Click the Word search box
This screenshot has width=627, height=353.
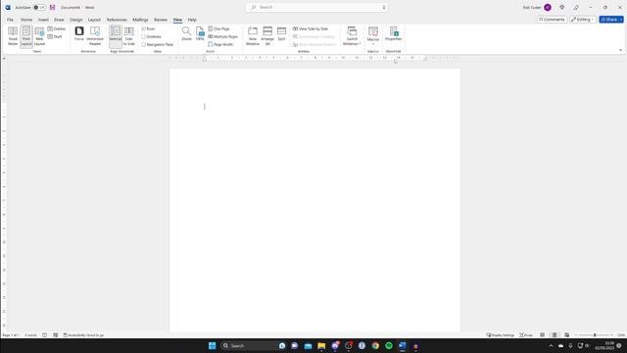pos(316,7)
